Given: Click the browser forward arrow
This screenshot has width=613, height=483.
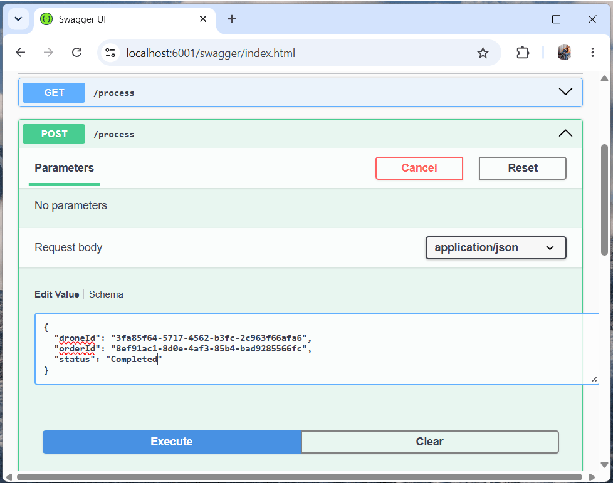Looking at the screenshot, I should point(48,53).
